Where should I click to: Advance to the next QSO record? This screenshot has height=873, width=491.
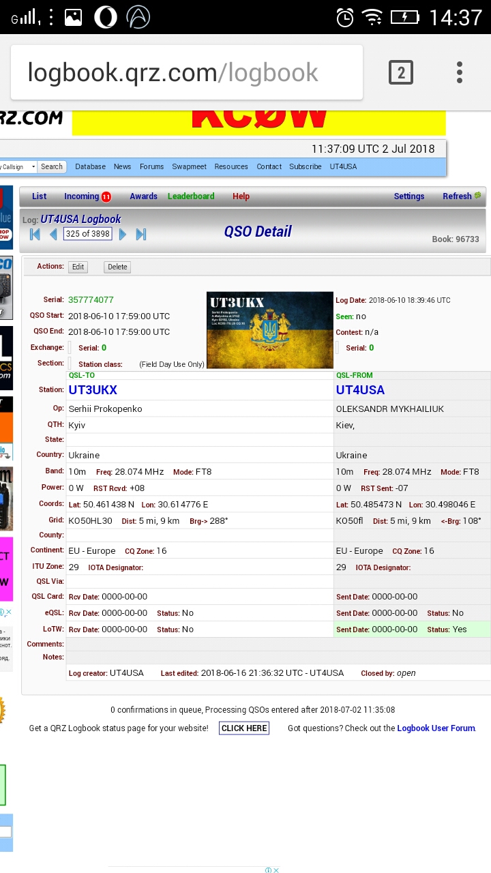tap(123, 235)
